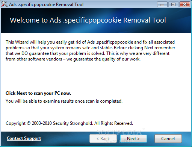Cancel the removal wizard

168,139
